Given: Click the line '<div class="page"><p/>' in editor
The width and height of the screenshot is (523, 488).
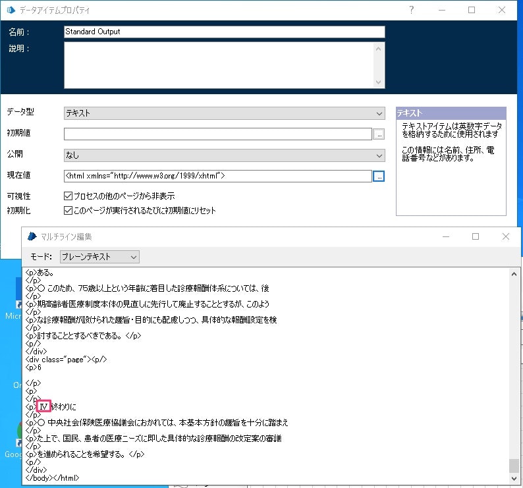Looking at the screenshot, I should 66,360.
